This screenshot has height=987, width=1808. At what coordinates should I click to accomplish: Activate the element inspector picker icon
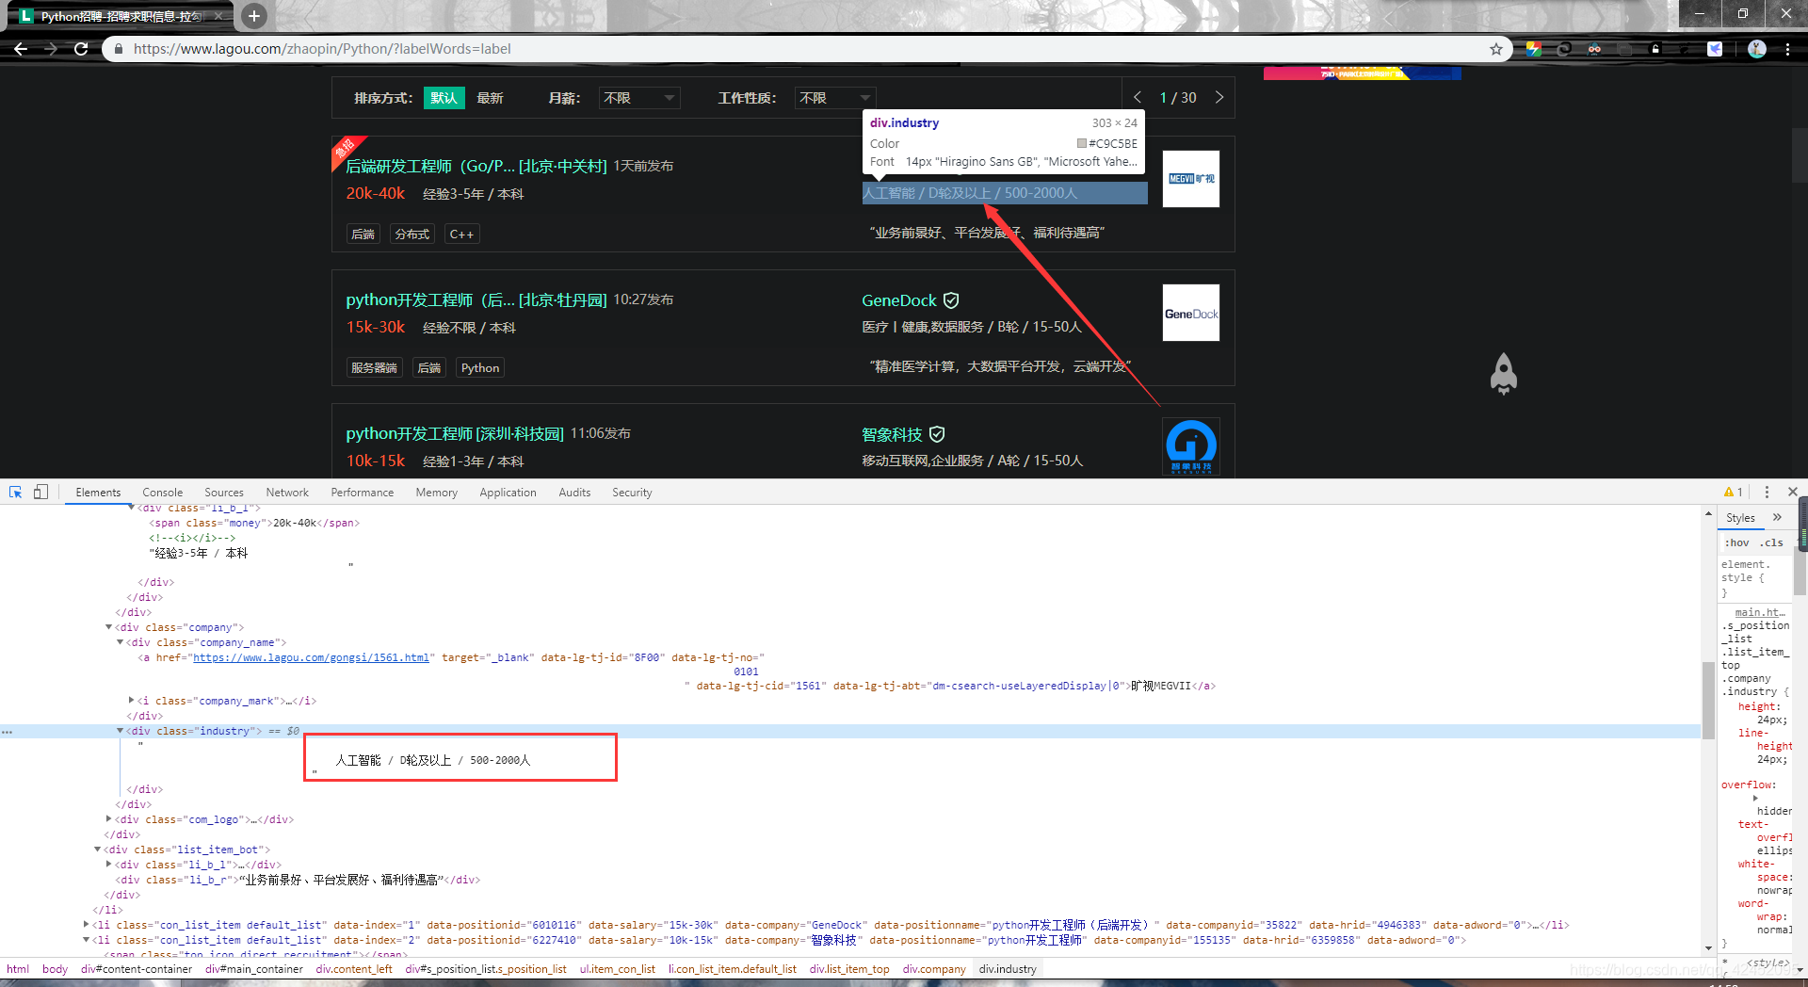coord(15,492)
